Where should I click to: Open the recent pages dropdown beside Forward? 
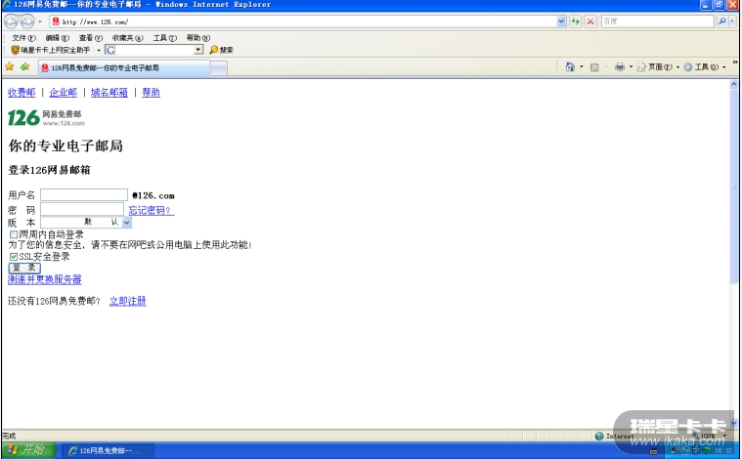coord(40,21)
